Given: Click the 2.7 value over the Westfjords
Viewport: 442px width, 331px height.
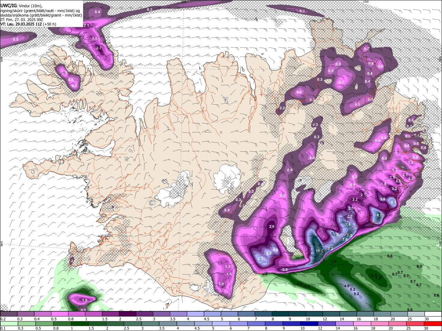Looking at the screenshot, I should [98, 48].
